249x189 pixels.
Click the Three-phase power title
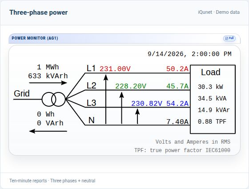[39, 12]
